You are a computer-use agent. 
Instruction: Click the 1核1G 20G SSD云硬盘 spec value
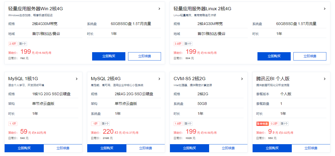point(51,94)
